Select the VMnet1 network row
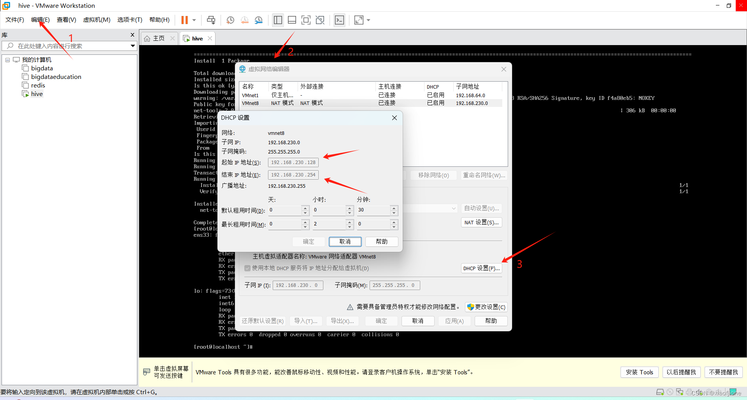This screenshot has width=747, height=400. 372,95
